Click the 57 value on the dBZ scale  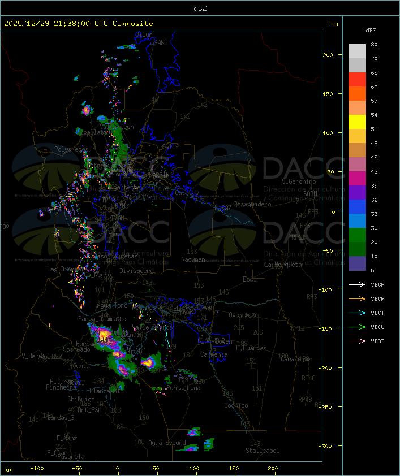(x=374, y=101)
